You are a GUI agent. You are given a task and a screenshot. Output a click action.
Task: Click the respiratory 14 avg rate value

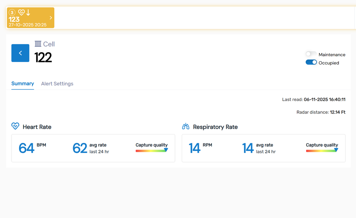(x=248, y=148)
